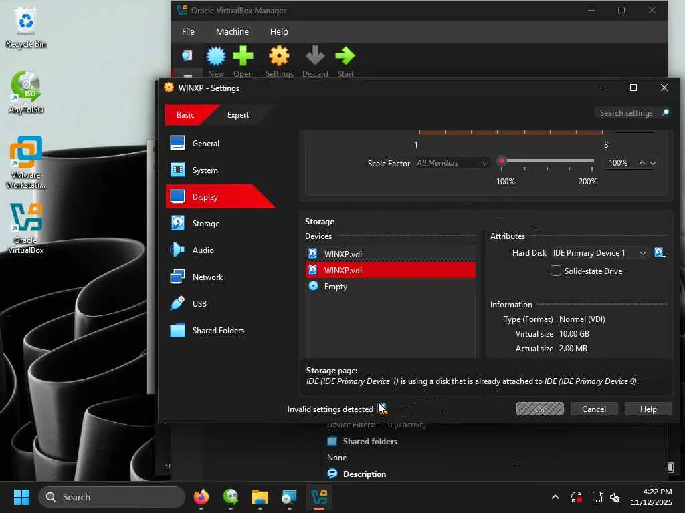Image resolution: width=685 pixels, height=513 pixels.
Task: Open Windows Start menu
Action: [x=21, y=497]
